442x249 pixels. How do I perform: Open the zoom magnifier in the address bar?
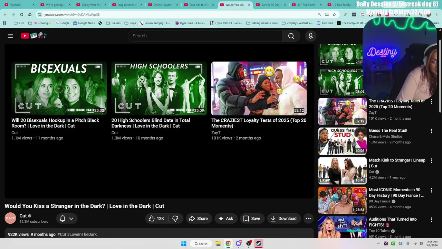(319, 15)
